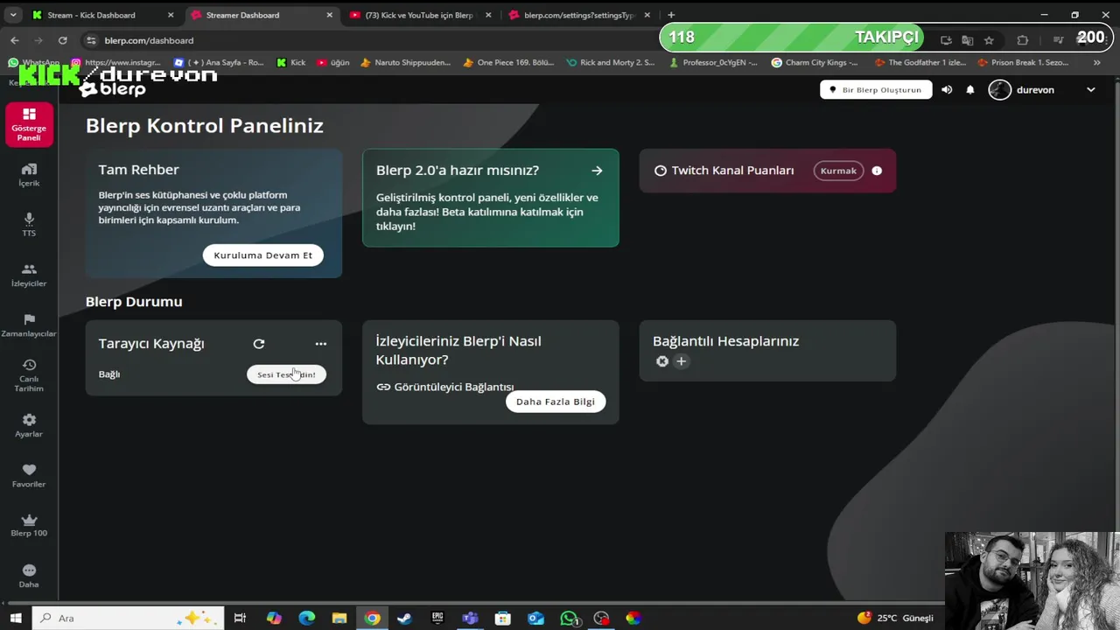This screenshot has height=630, width=1120.
Task: Open the Blerp 2.0'a hazır mısınız card
Action: point(491,198)
